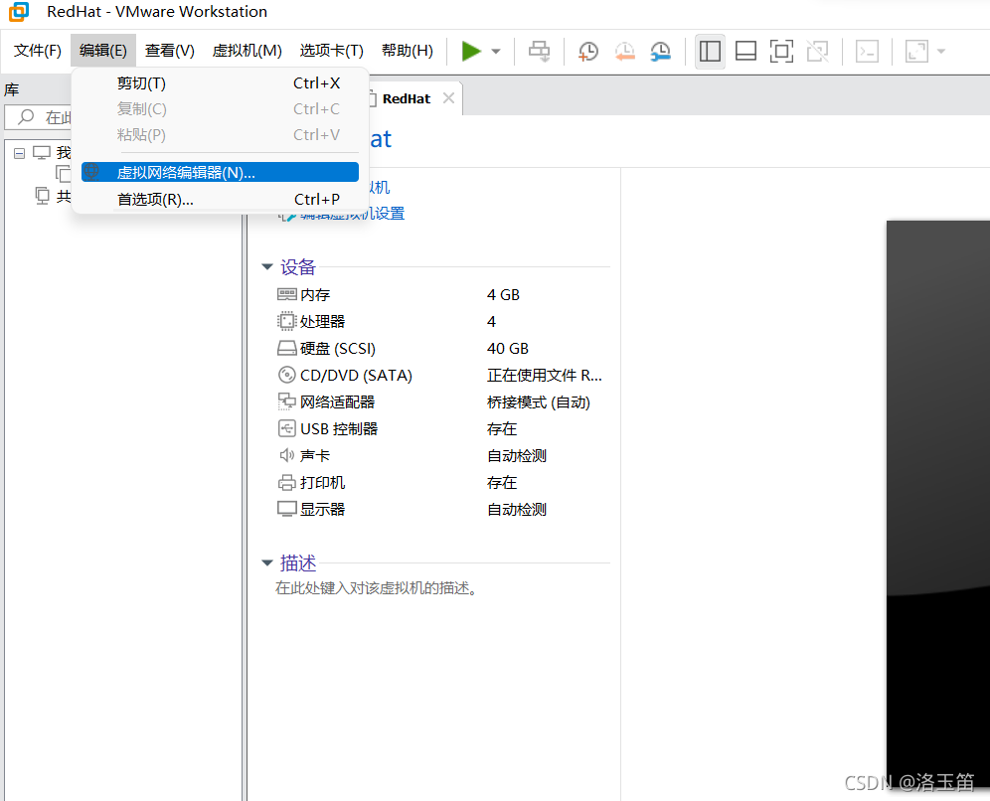Open 虚拟网络编辑器(N)... menu item
Image resolution: width=990 pixels, height=801 pixels.
click(220, 172)
